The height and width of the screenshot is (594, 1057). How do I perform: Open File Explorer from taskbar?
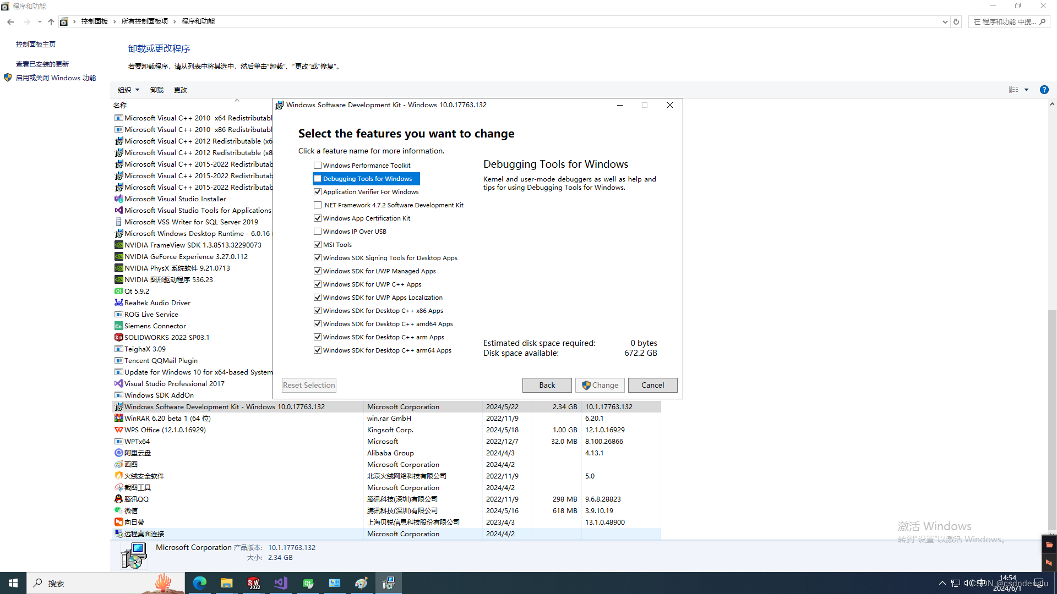[227, 583]
